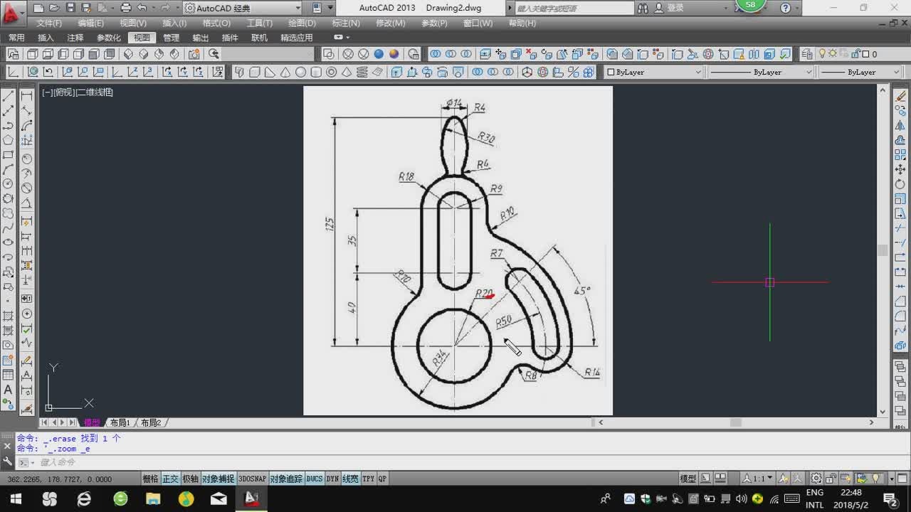This screenshot has width=911, height=512.
Task: Click the Windows Start button on taskbar
Action: (x=14, y=498)
